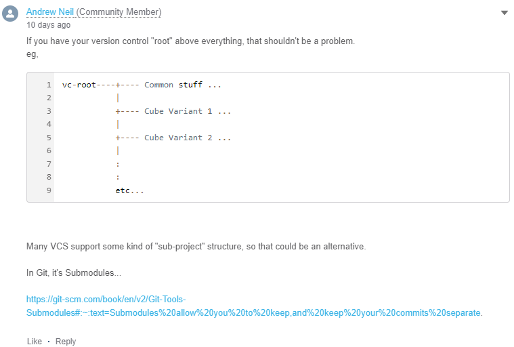Like this comment
The image size is (514, 347).
pyautogui.click(x=34, y=341)
